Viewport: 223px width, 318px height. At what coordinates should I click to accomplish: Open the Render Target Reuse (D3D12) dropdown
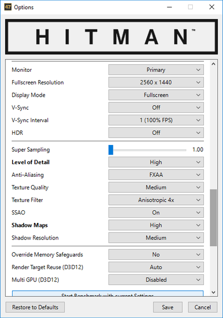point(156,267)
